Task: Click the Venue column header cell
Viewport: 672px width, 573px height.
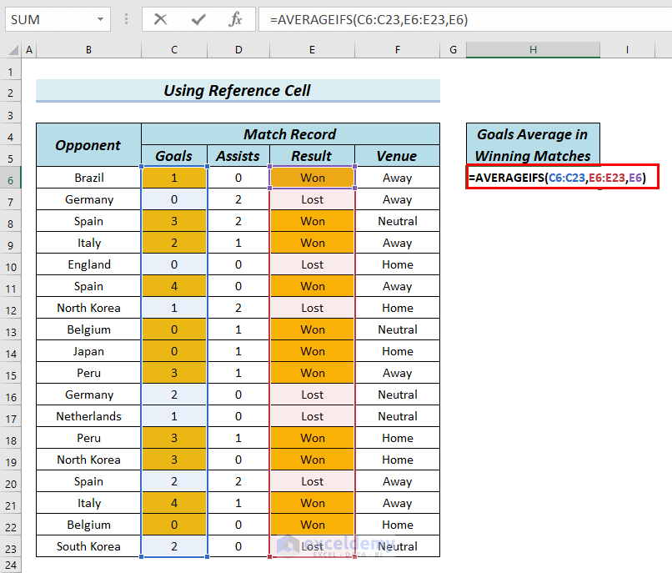Action: click(398, 156)
